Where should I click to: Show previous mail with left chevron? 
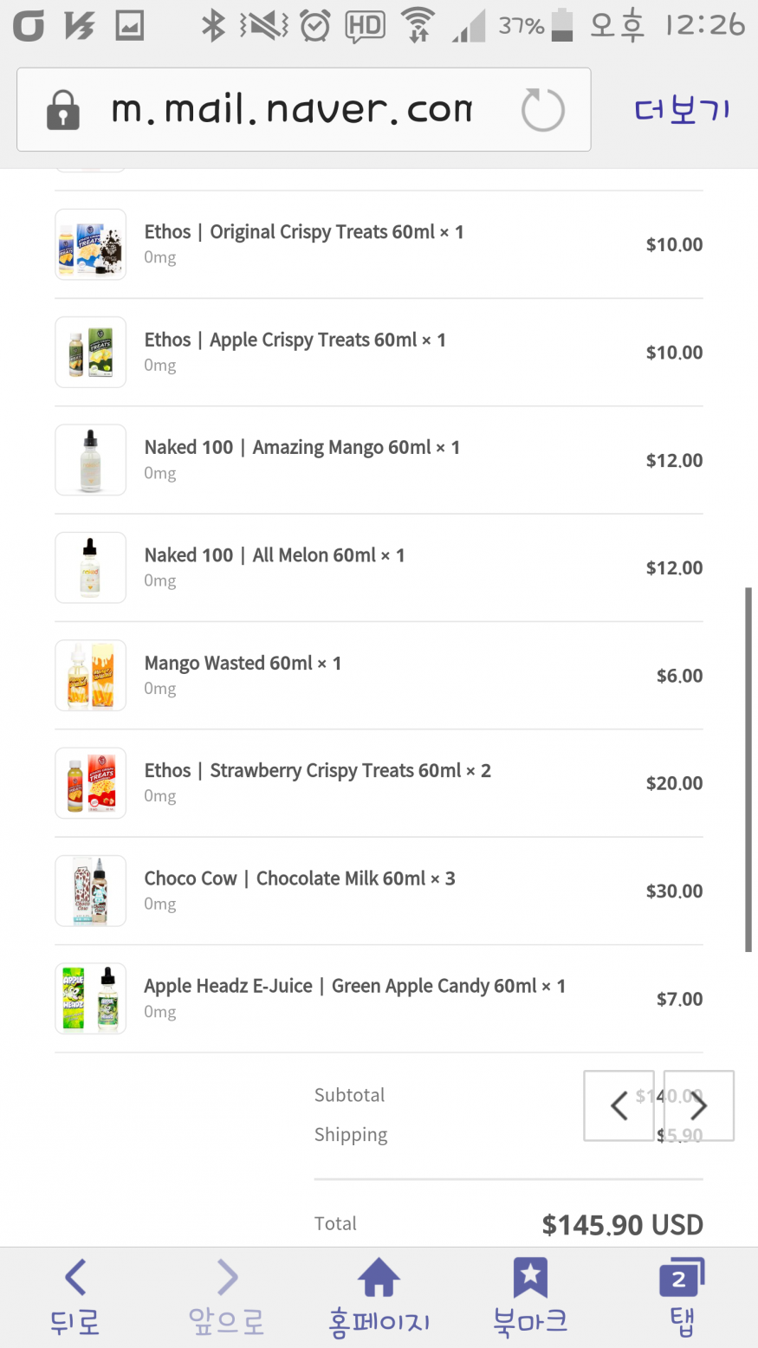(x=619, y=1105)
